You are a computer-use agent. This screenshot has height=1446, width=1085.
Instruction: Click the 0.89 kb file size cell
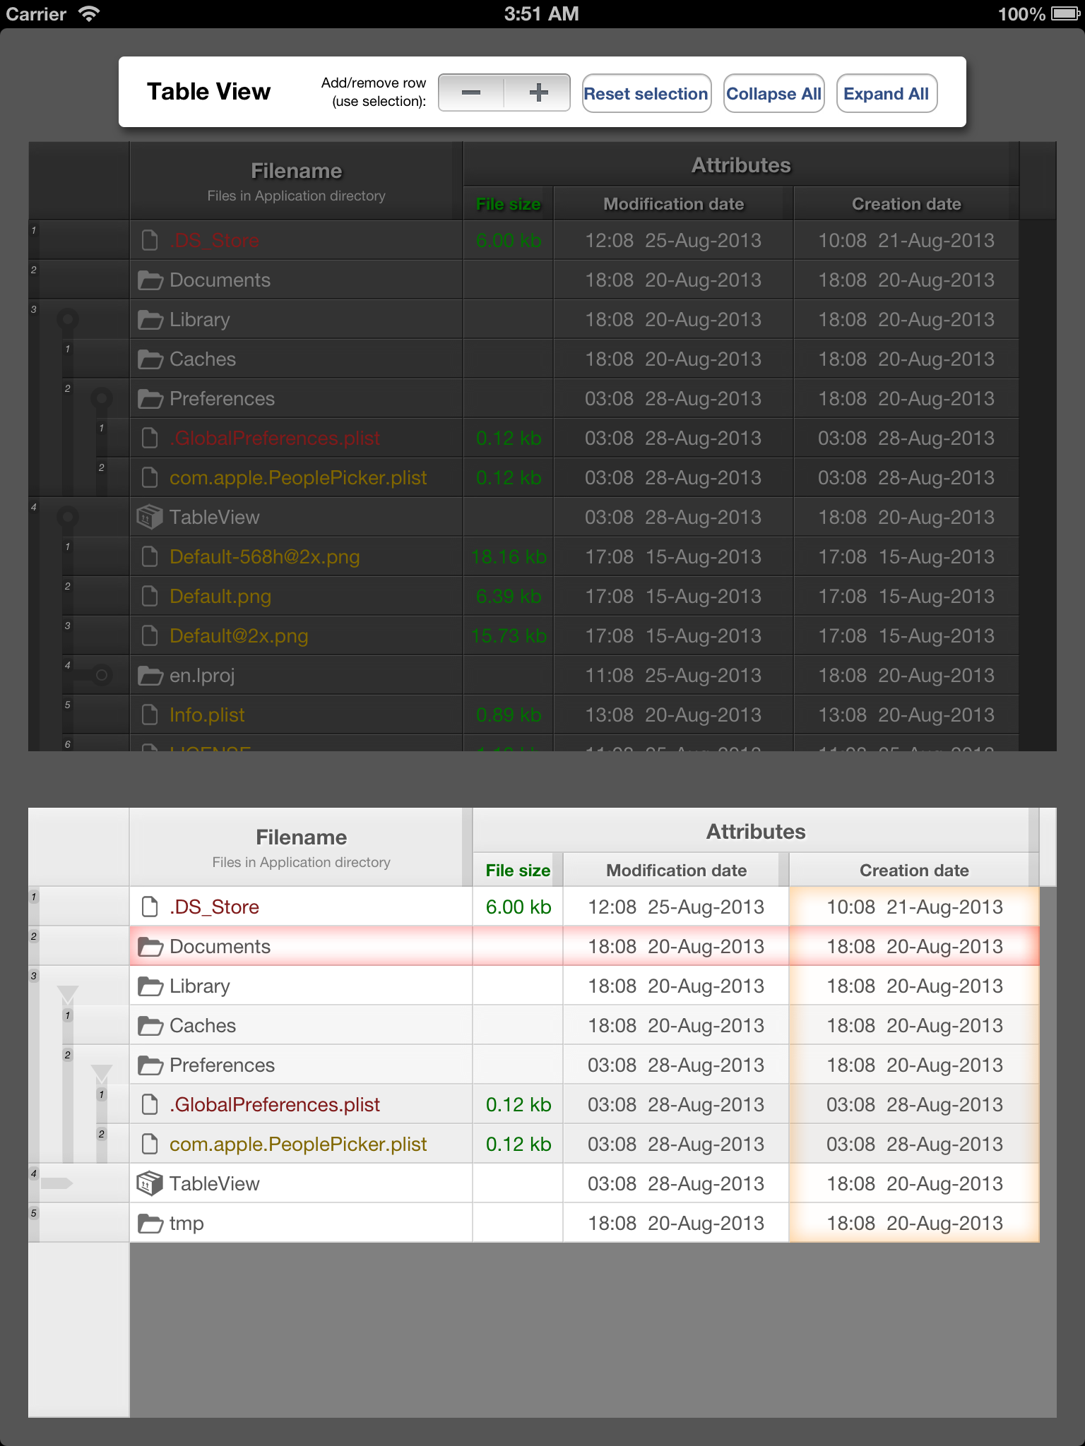click(x=508, y=715)
